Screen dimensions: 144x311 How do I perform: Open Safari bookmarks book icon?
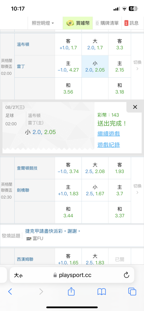(102, 292)
